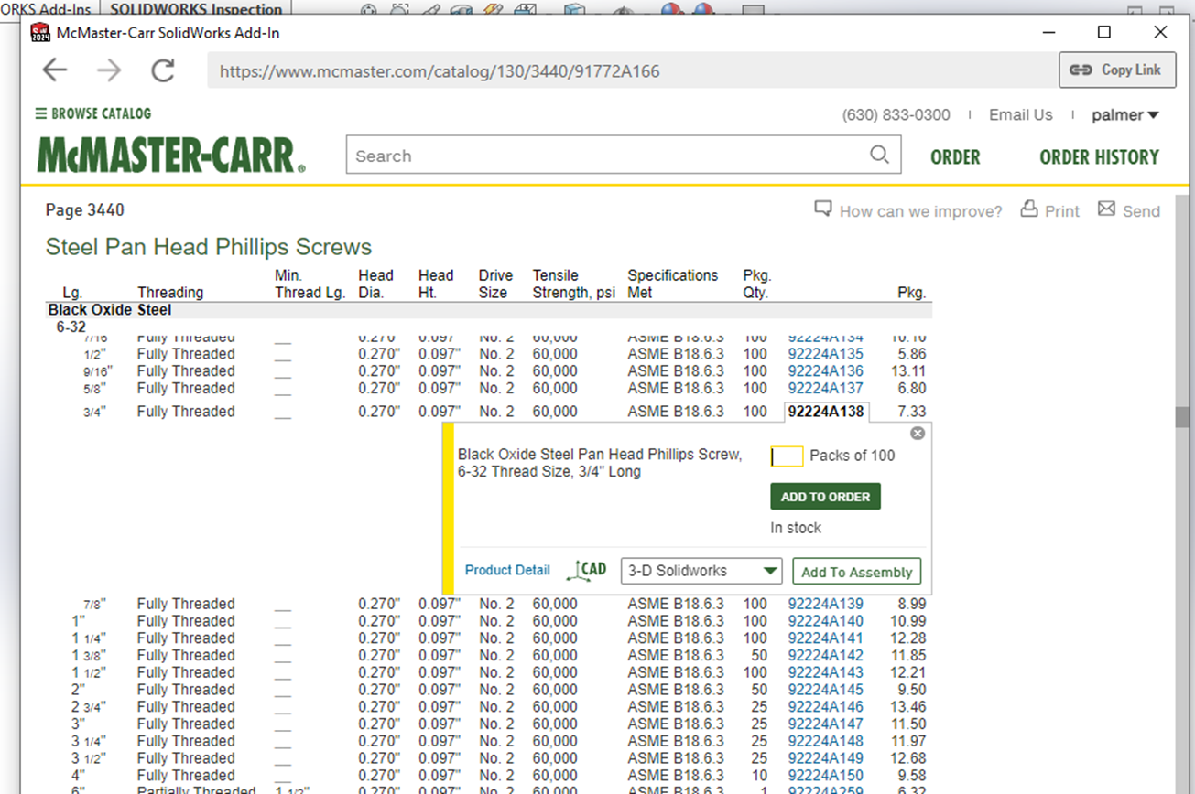The width and height of the screenshot is (1195, 794).
Task: Click the 12.68 price cell
Action: tap(907, 758)
